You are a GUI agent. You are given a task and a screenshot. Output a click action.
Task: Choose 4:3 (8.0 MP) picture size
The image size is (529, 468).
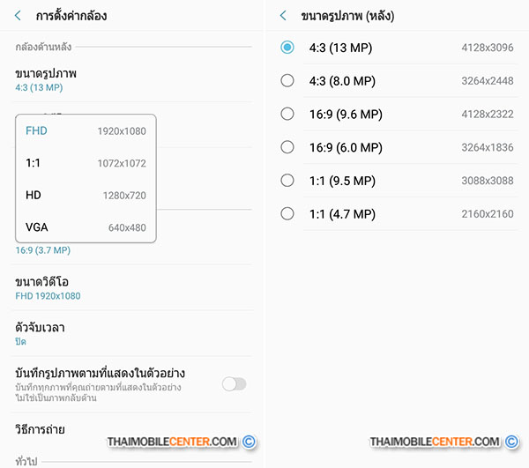click(398, 81)
